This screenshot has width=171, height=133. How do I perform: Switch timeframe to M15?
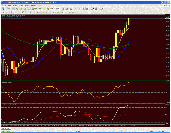click(51, 12)
